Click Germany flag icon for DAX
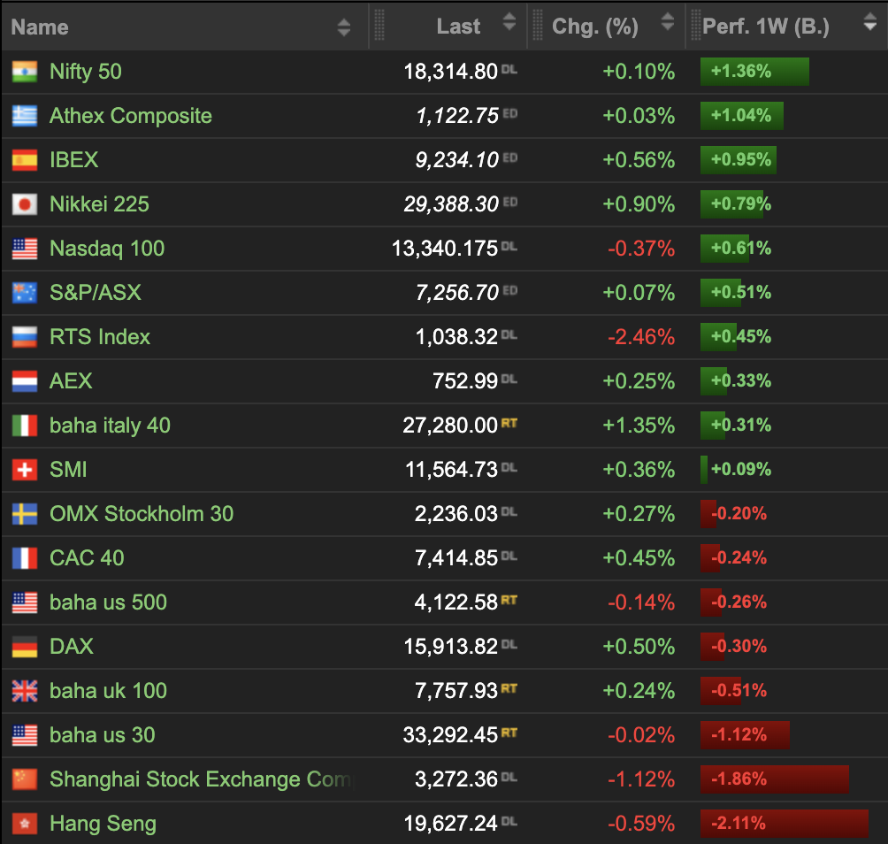The image size is (888, 844). click(x=25, y=647)
